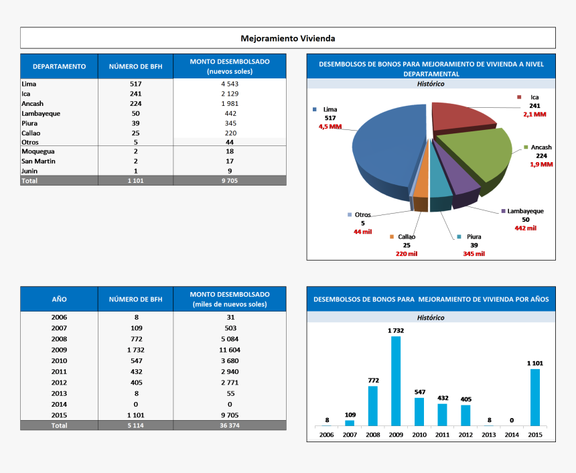Click 'NÚMERO DE BFH' header in department table
Image resolution: width=576 pixels, height=473 pixels.
[135, 66]
